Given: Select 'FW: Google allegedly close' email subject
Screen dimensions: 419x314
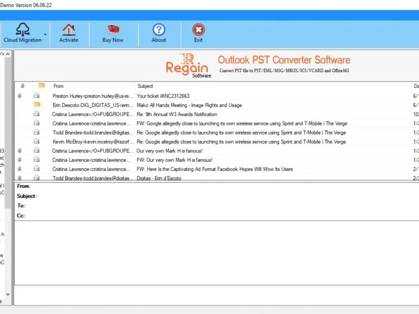Looking at the screenshot, I should coord(242,124).
